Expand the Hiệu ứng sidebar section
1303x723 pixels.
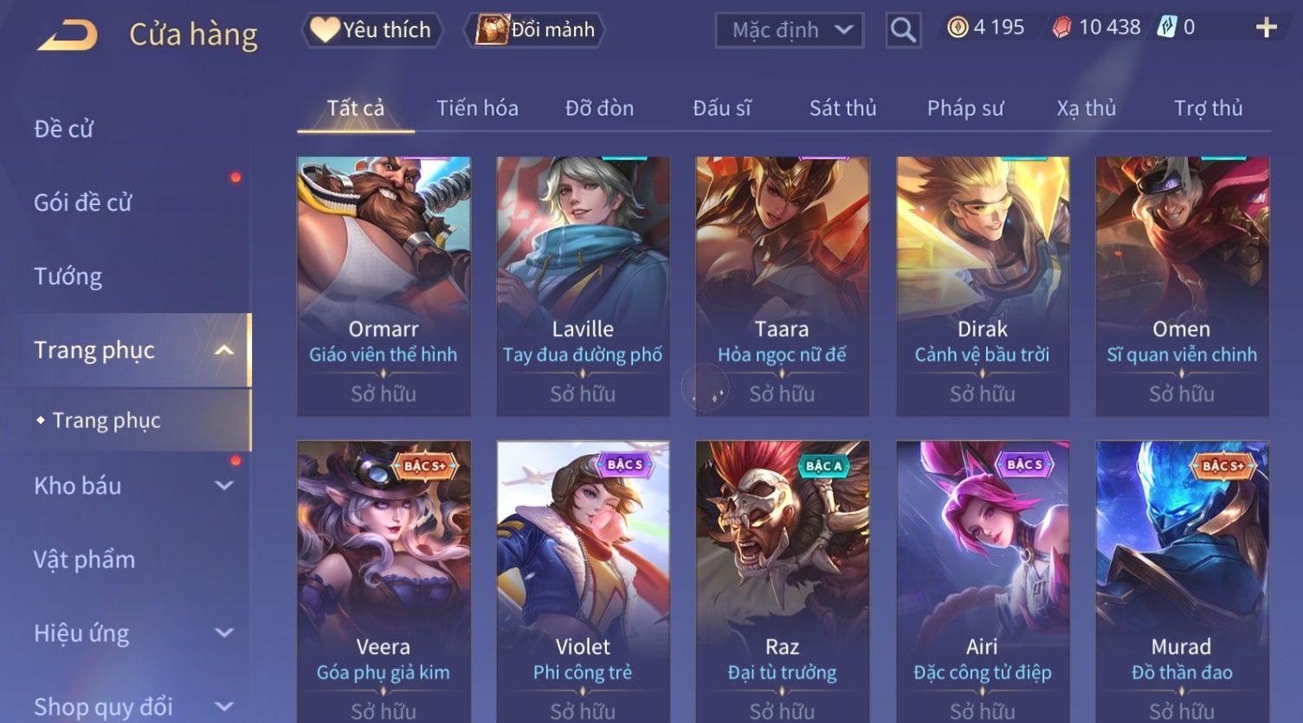[x=224, y=633]
